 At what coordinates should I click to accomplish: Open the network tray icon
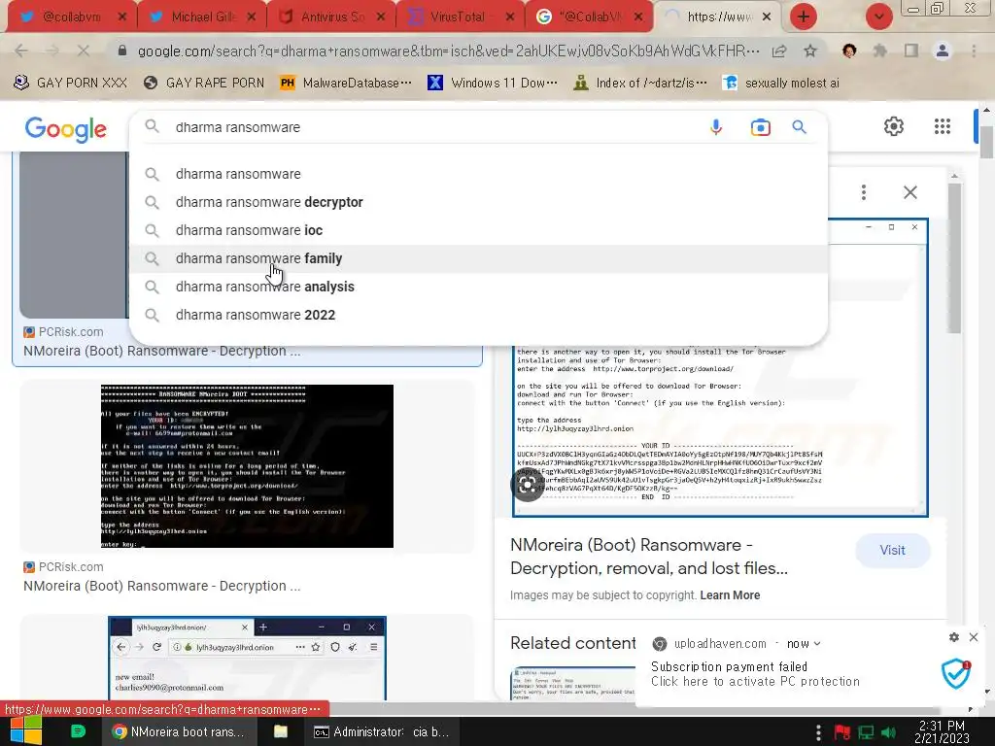point(866,732)
